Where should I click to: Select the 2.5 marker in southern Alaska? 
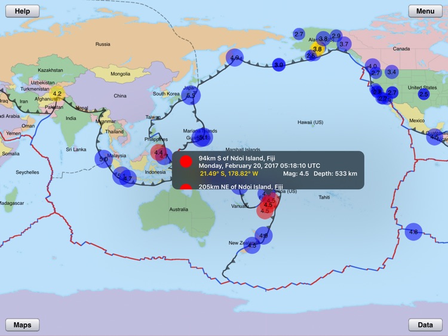[311, 56]
